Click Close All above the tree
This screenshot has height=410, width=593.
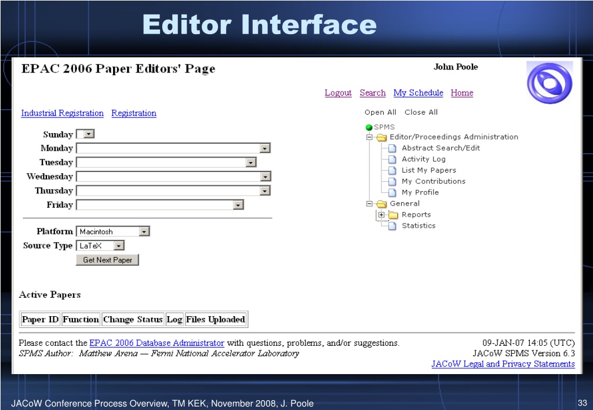pyautogui.click(x=421, y=112)
